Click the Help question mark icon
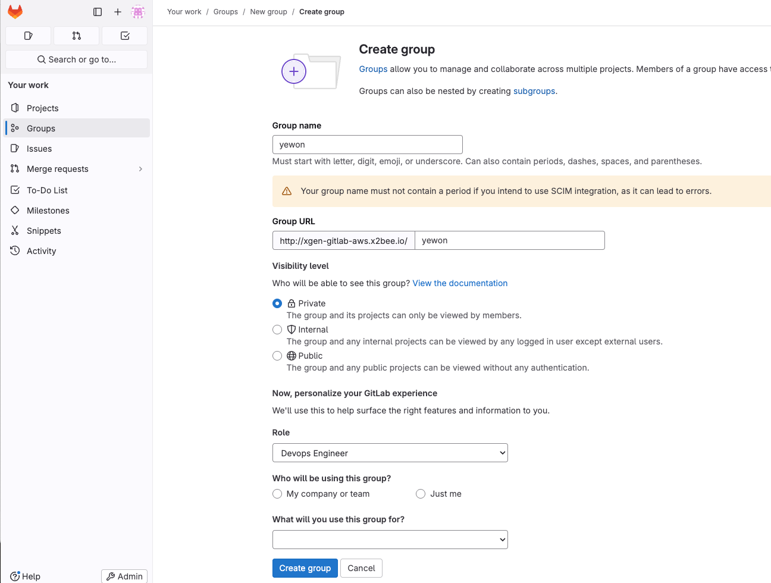771x583 pixels. point(15,576)
